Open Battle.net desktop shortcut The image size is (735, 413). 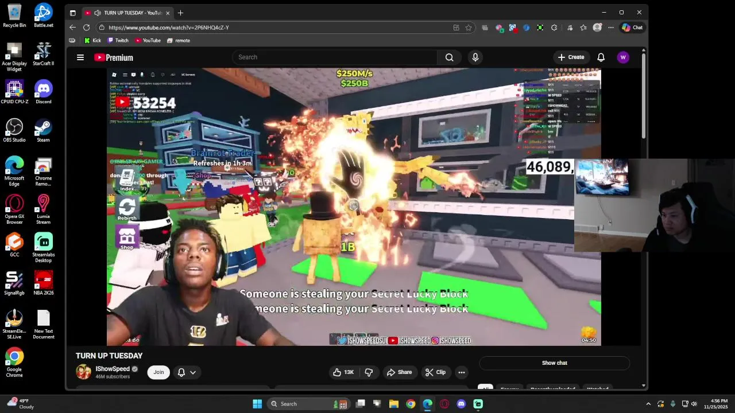44,15
